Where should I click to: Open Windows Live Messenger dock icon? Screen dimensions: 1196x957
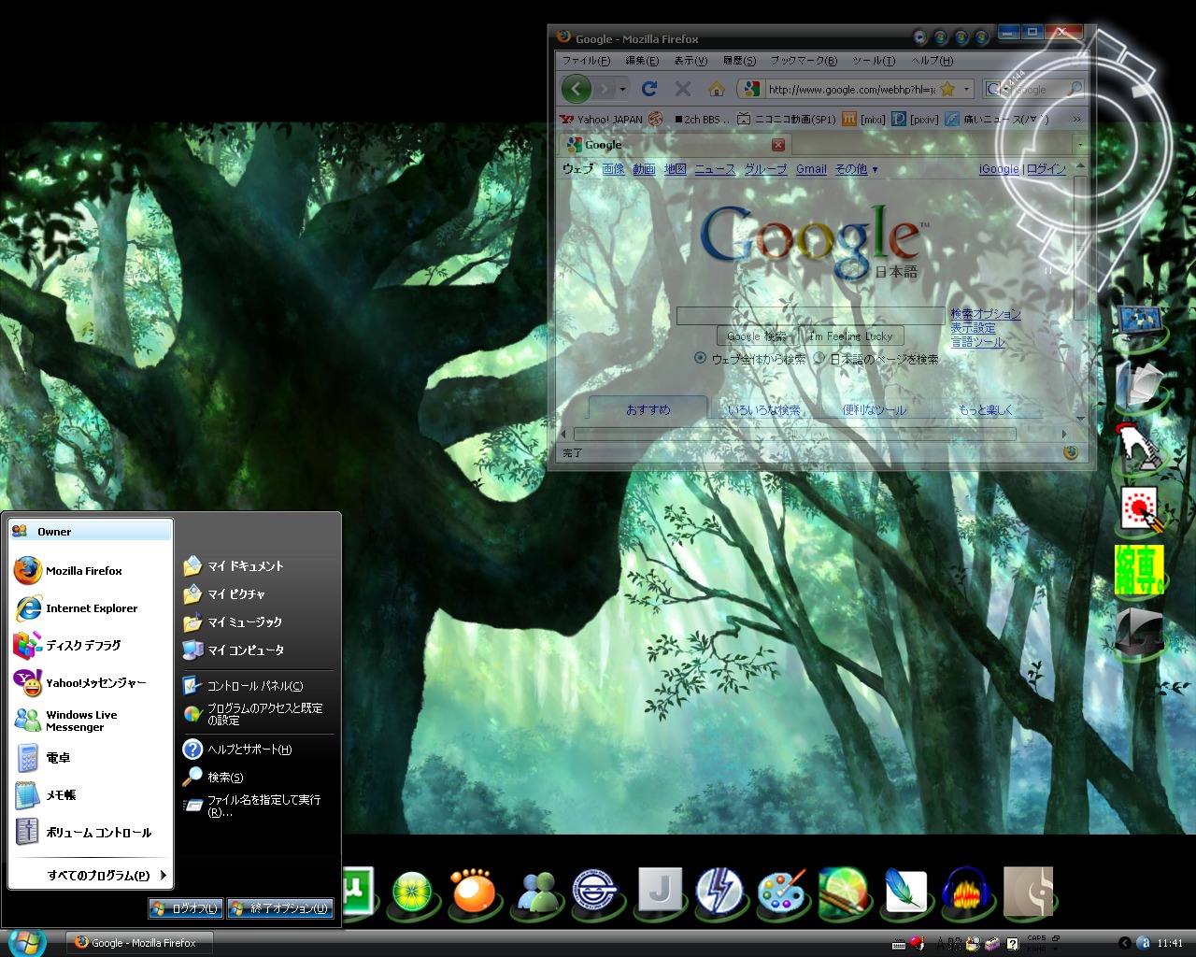[537, 892]
